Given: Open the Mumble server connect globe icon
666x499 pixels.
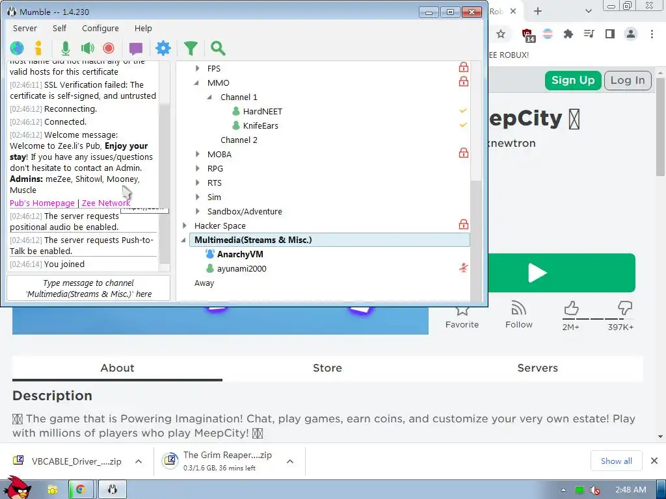Looking at the screenshot, I should coord(17,48).
